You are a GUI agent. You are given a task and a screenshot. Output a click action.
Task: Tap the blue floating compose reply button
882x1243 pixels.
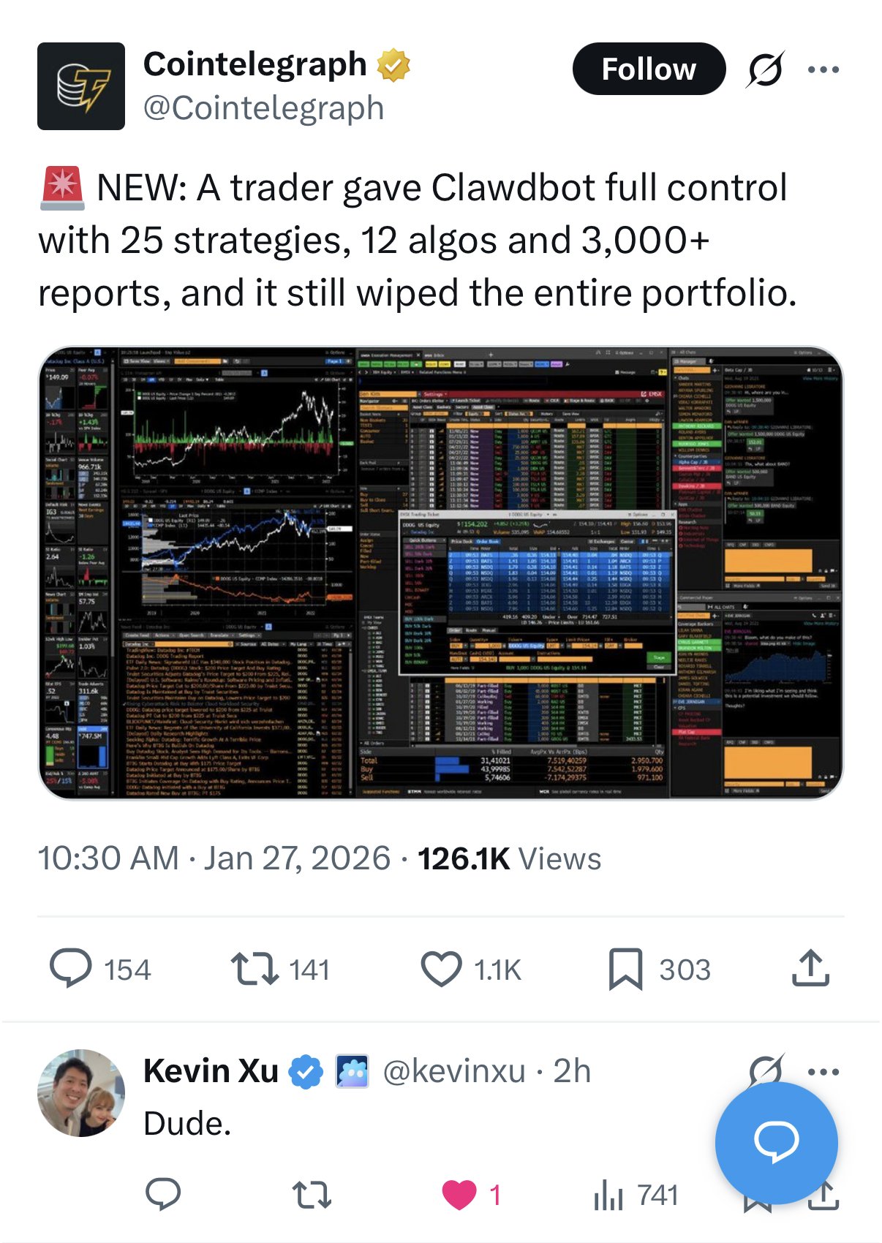click(x=776, y=1141)
